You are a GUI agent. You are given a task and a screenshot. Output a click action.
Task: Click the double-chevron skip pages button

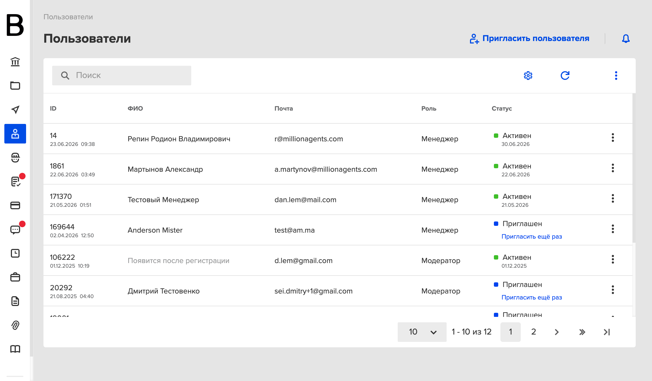(x=582, y=332)
